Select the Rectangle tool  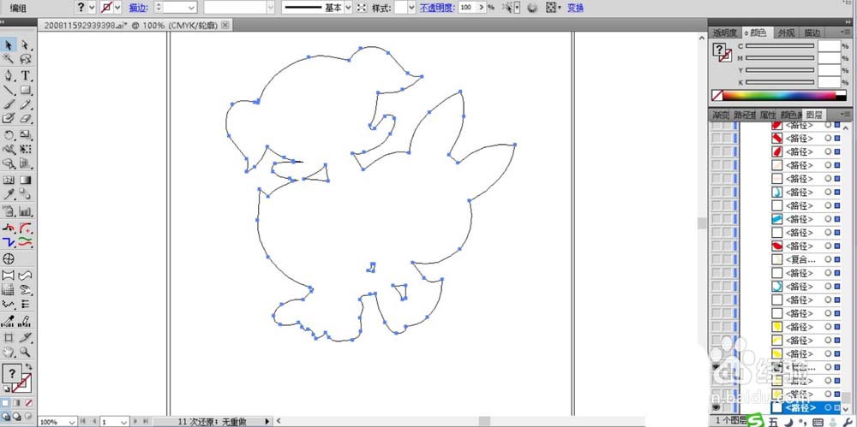[x=25, y=90]
